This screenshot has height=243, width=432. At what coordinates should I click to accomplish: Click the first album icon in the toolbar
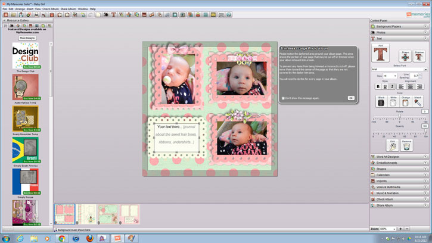point(5,15)
